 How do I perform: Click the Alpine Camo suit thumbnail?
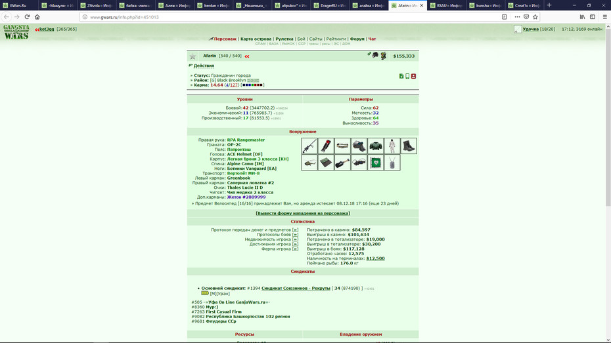coord(392,146)
